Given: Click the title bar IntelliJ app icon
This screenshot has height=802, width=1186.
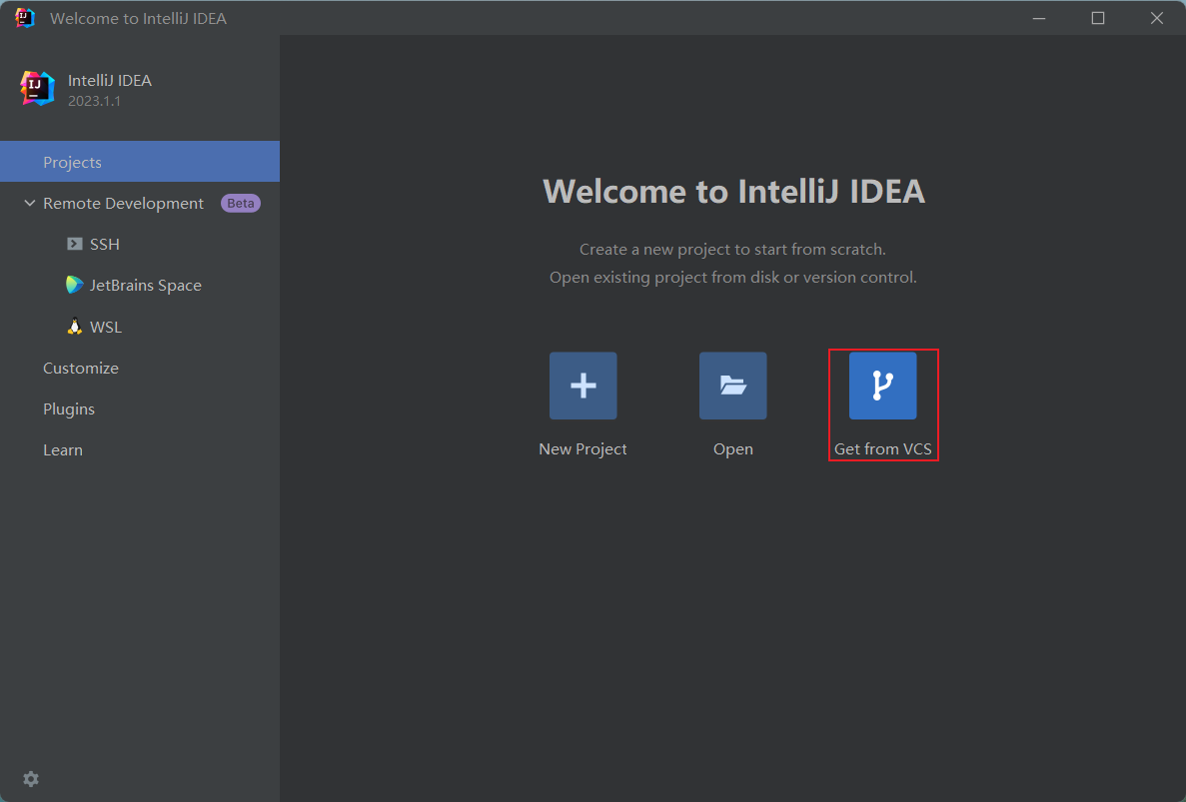Looking at the screenshot, I should point(25,18).
